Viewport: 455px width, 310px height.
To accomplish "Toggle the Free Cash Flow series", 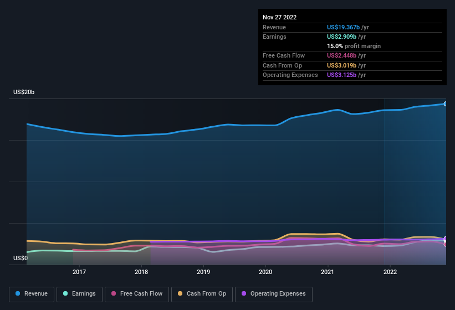I will coord(137,294).
